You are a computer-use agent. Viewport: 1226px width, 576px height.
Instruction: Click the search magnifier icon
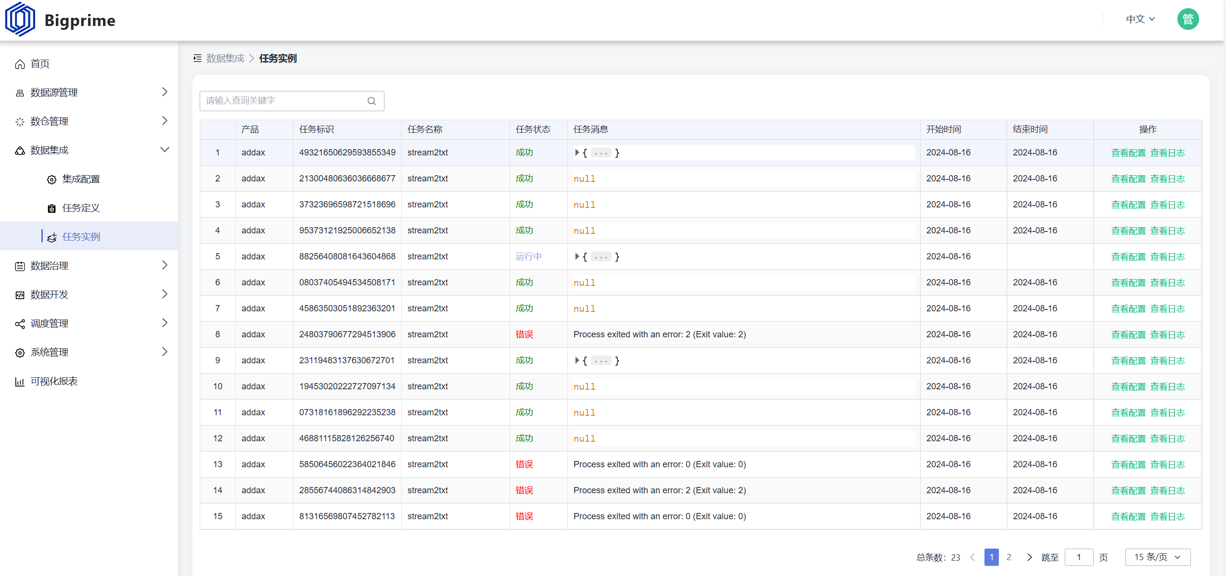pyautogui.click(x=371, y=101)
